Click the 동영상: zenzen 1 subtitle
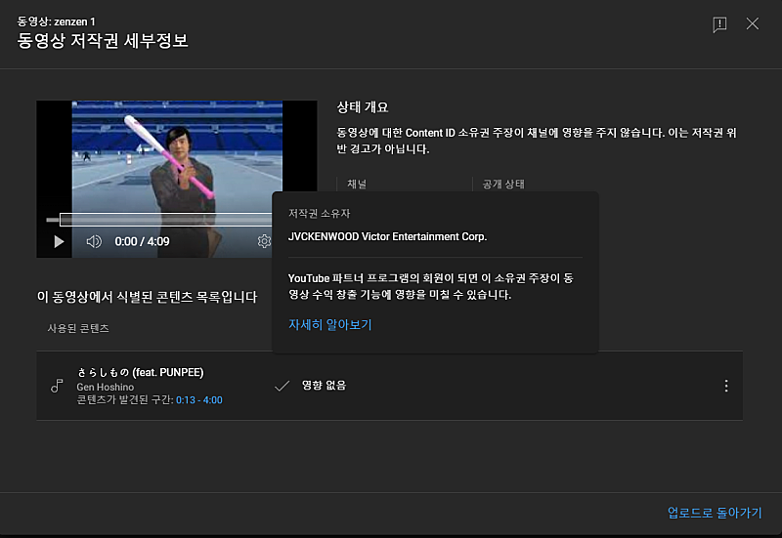Viewport: 782px width, 538px height. [x=56, y=21]
